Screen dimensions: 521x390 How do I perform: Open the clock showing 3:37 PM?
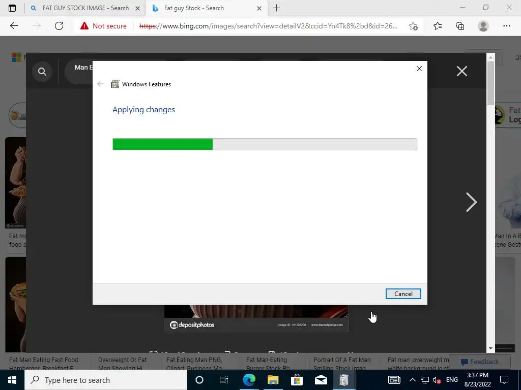point(477,380)
